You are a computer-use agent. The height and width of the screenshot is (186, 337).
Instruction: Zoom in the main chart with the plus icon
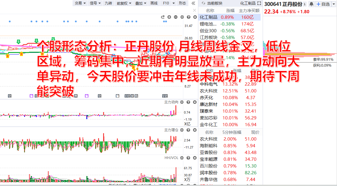pos(169,17)
